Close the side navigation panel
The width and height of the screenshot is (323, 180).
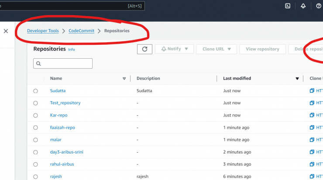(x=6, y=31)
